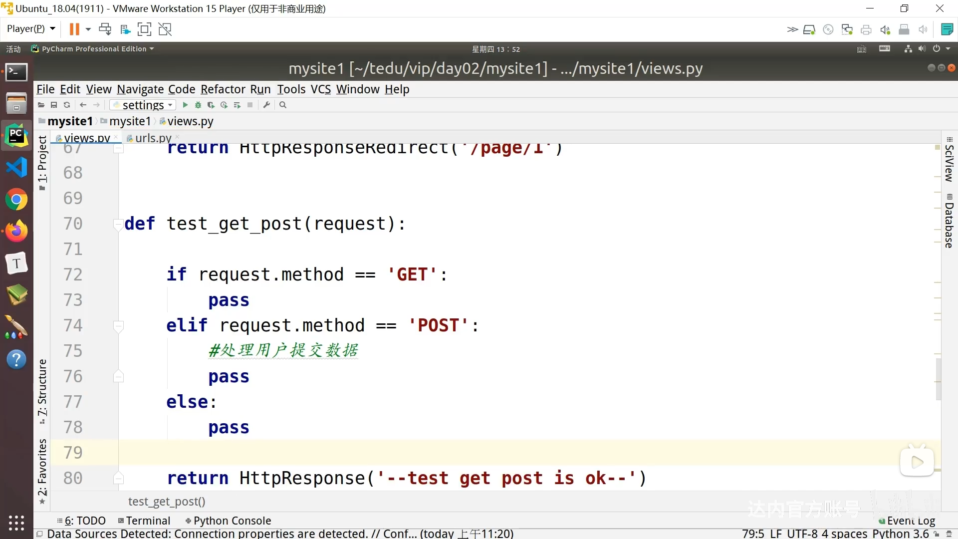958x539 pixels.
Task: Open the Player(P) dropdown menu
Action: (31, 29)
